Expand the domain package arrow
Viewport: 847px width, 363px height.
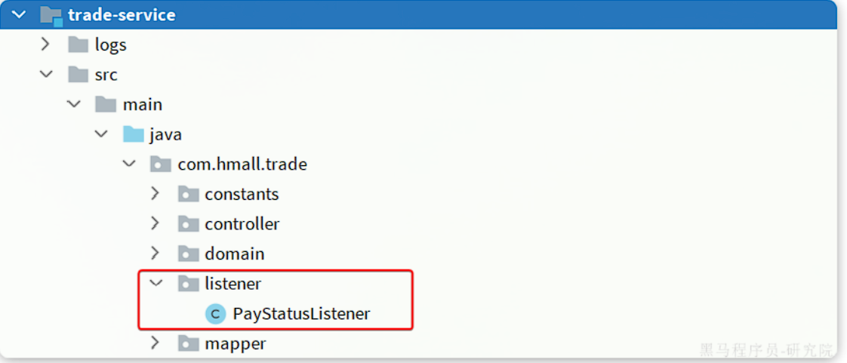tap(155, 254)
